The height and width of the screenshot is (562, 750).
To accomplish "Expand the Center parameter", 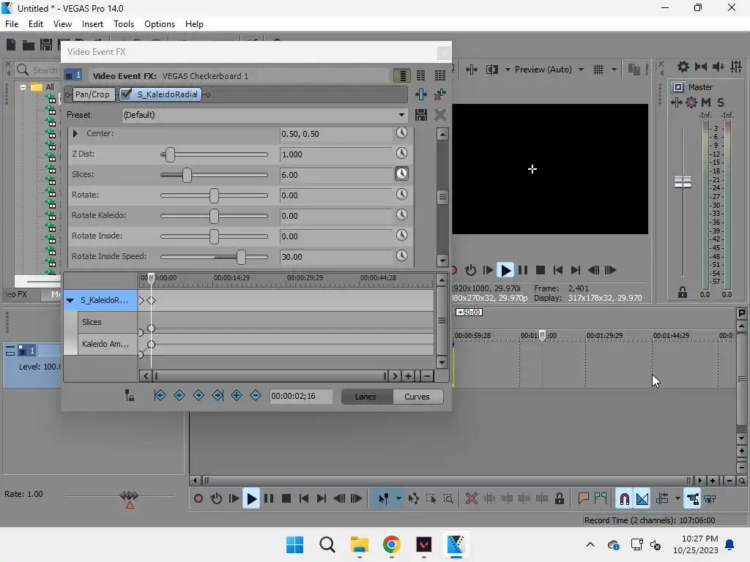I will coord(75,134).
